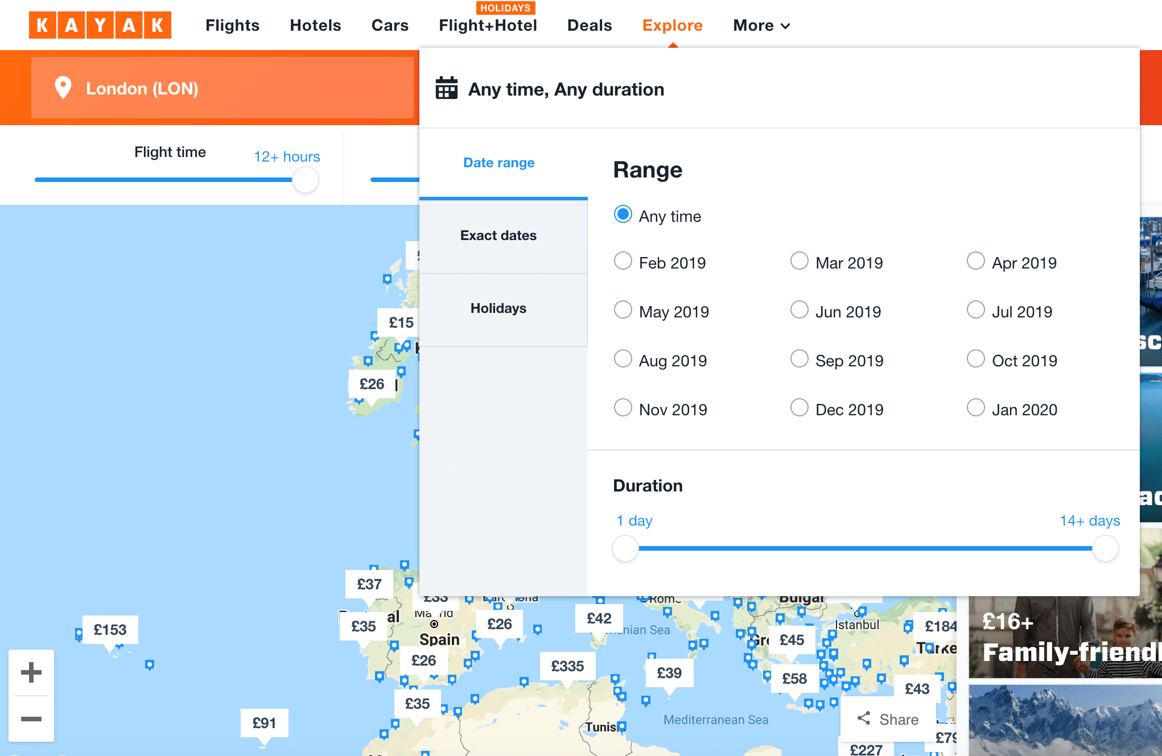Click the KAYAK logo
Viewport: 1162px width, 756px height.
click(100, 25)
